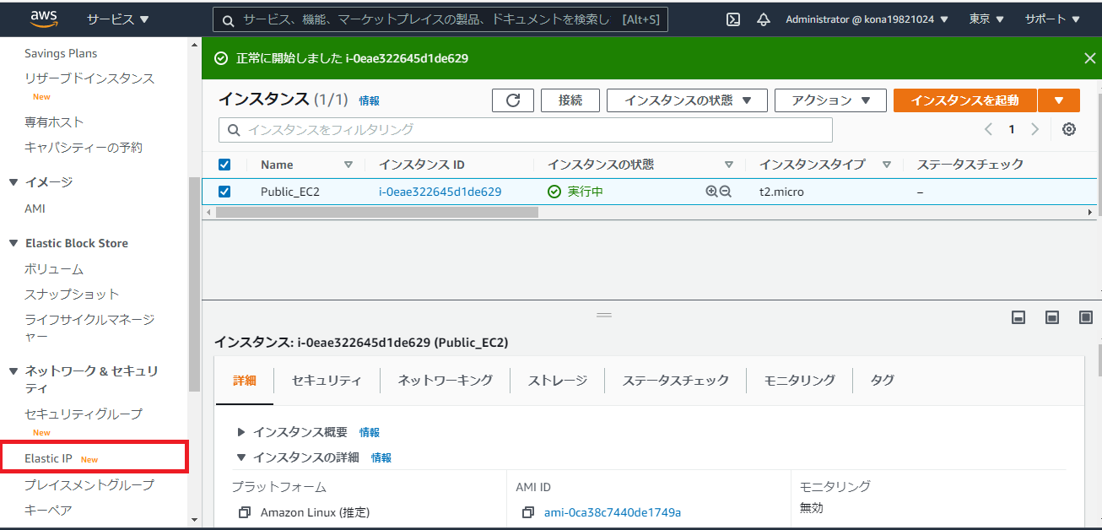Click the top AWS search bar

click(440, 19)
